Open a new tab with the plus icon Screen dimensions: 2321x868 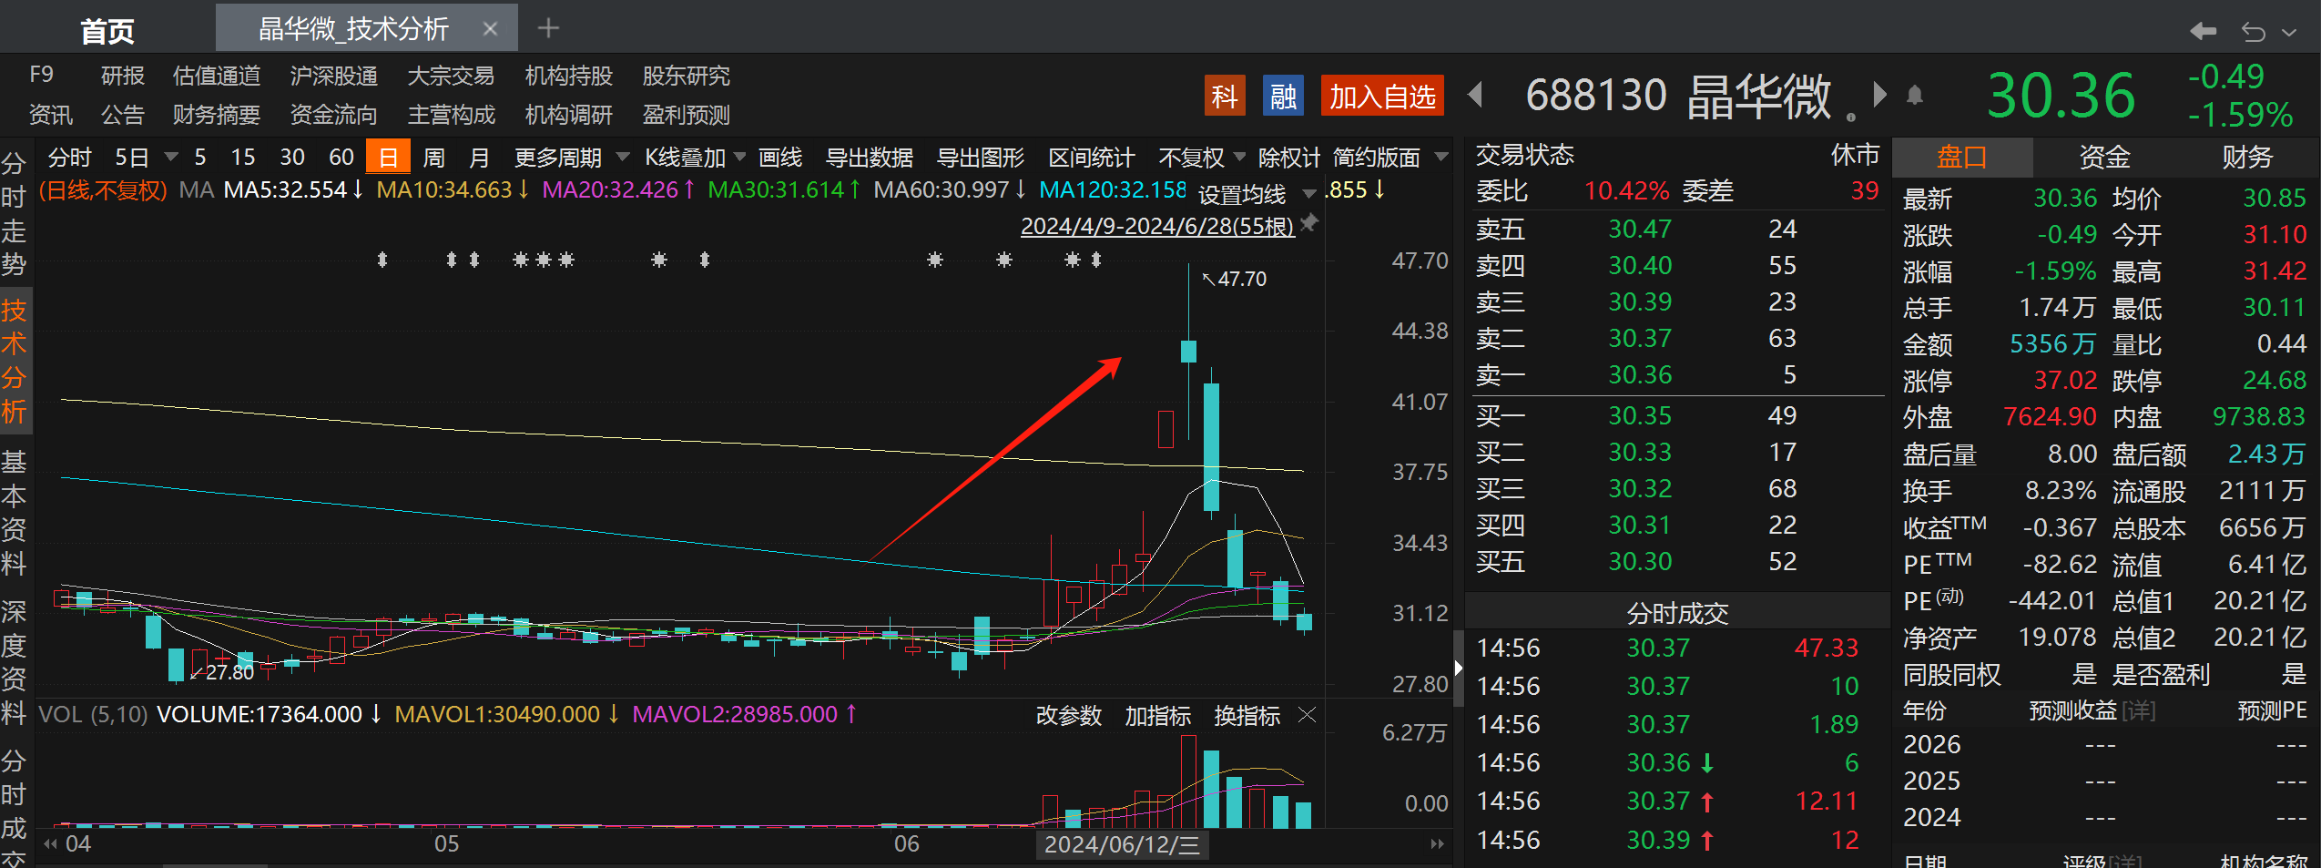548,28
